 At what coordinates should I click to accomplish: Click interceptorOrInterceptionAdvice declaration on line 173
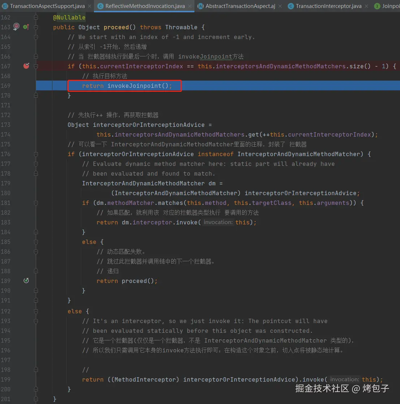pos(149,125)
